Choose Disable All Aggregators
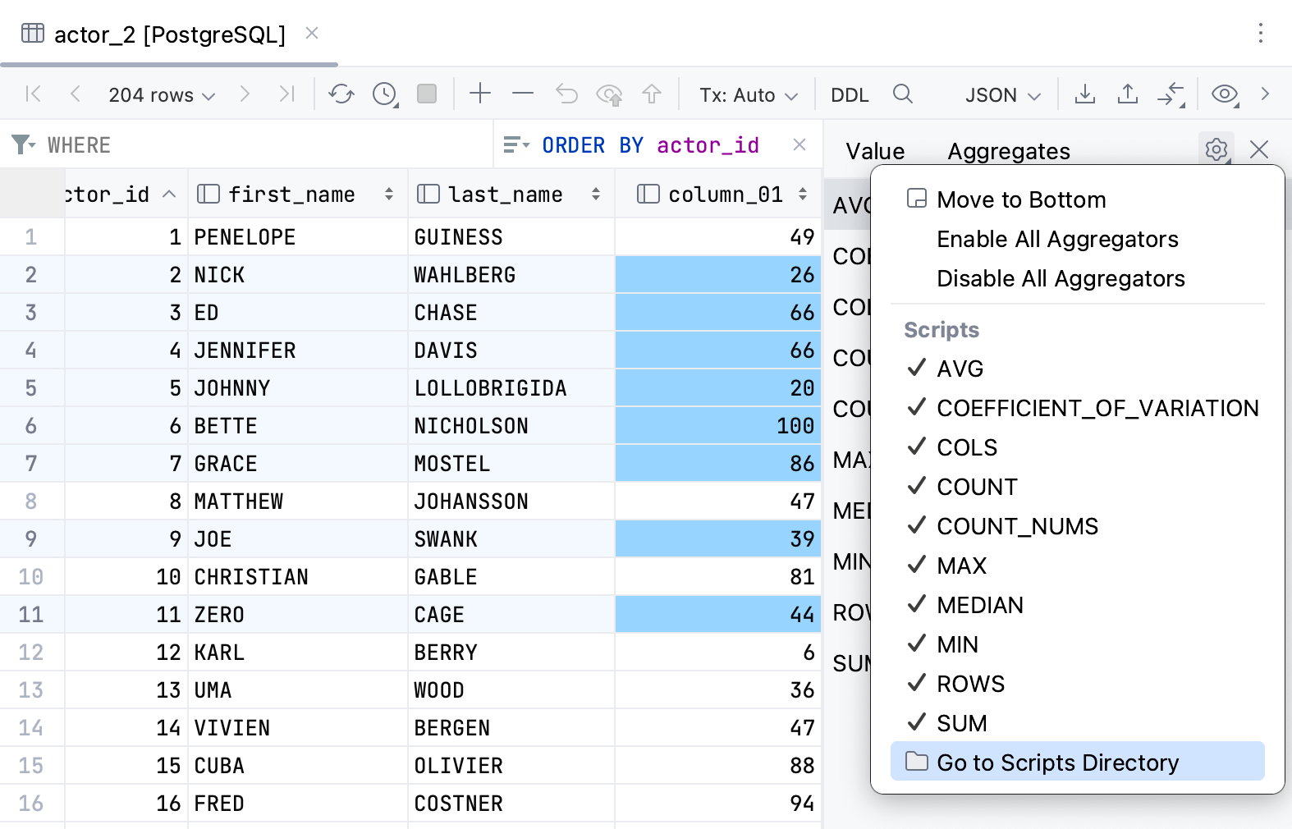The width and height of the screenshot is (1292, 829). click(x=1061, y=279)
